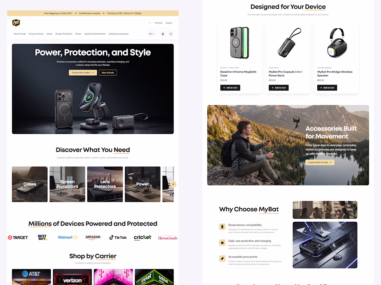Screen dimensions: 381x285
Task: Add the Baseline InFrame MagSafe Case to cart
Action: click(x=230, y=88)
